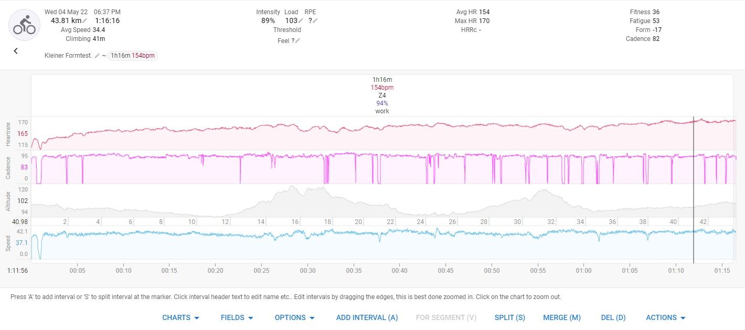Edit RPE via its pencil icon

315,21
